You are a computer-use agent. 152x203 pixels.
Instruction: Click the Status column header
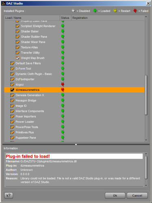click(65, 18)
